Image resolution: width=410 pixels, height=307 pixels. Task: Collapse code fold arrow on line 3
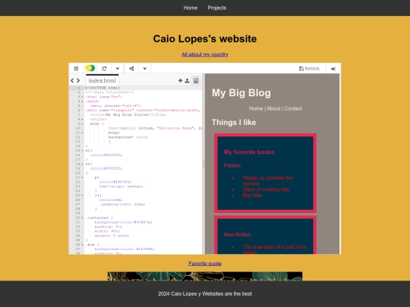82,97
